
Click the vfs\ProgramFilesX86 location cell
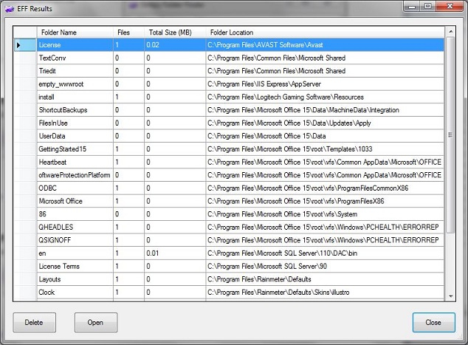point(325,201)
